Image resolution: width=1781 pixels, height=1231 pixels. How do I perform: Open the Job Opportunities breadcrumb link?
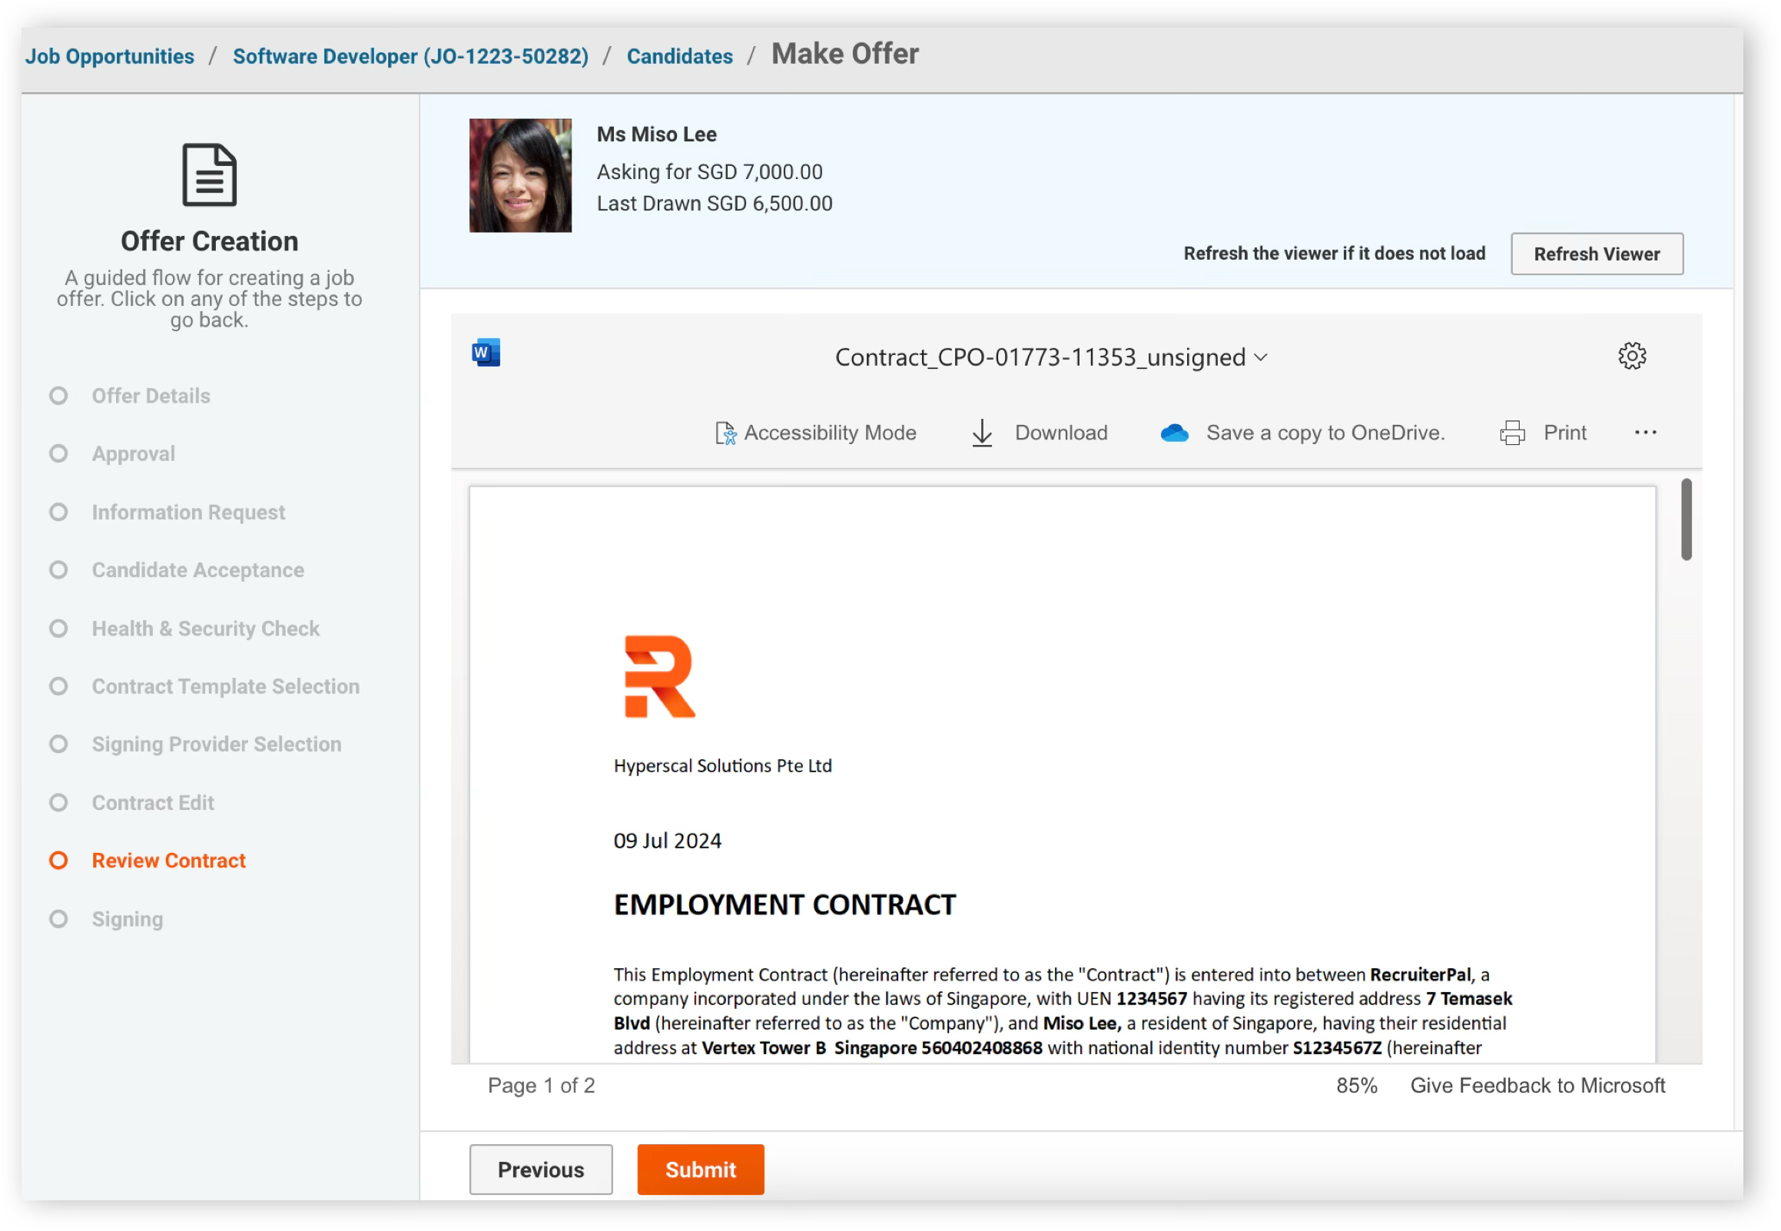[x=109, y=56]
